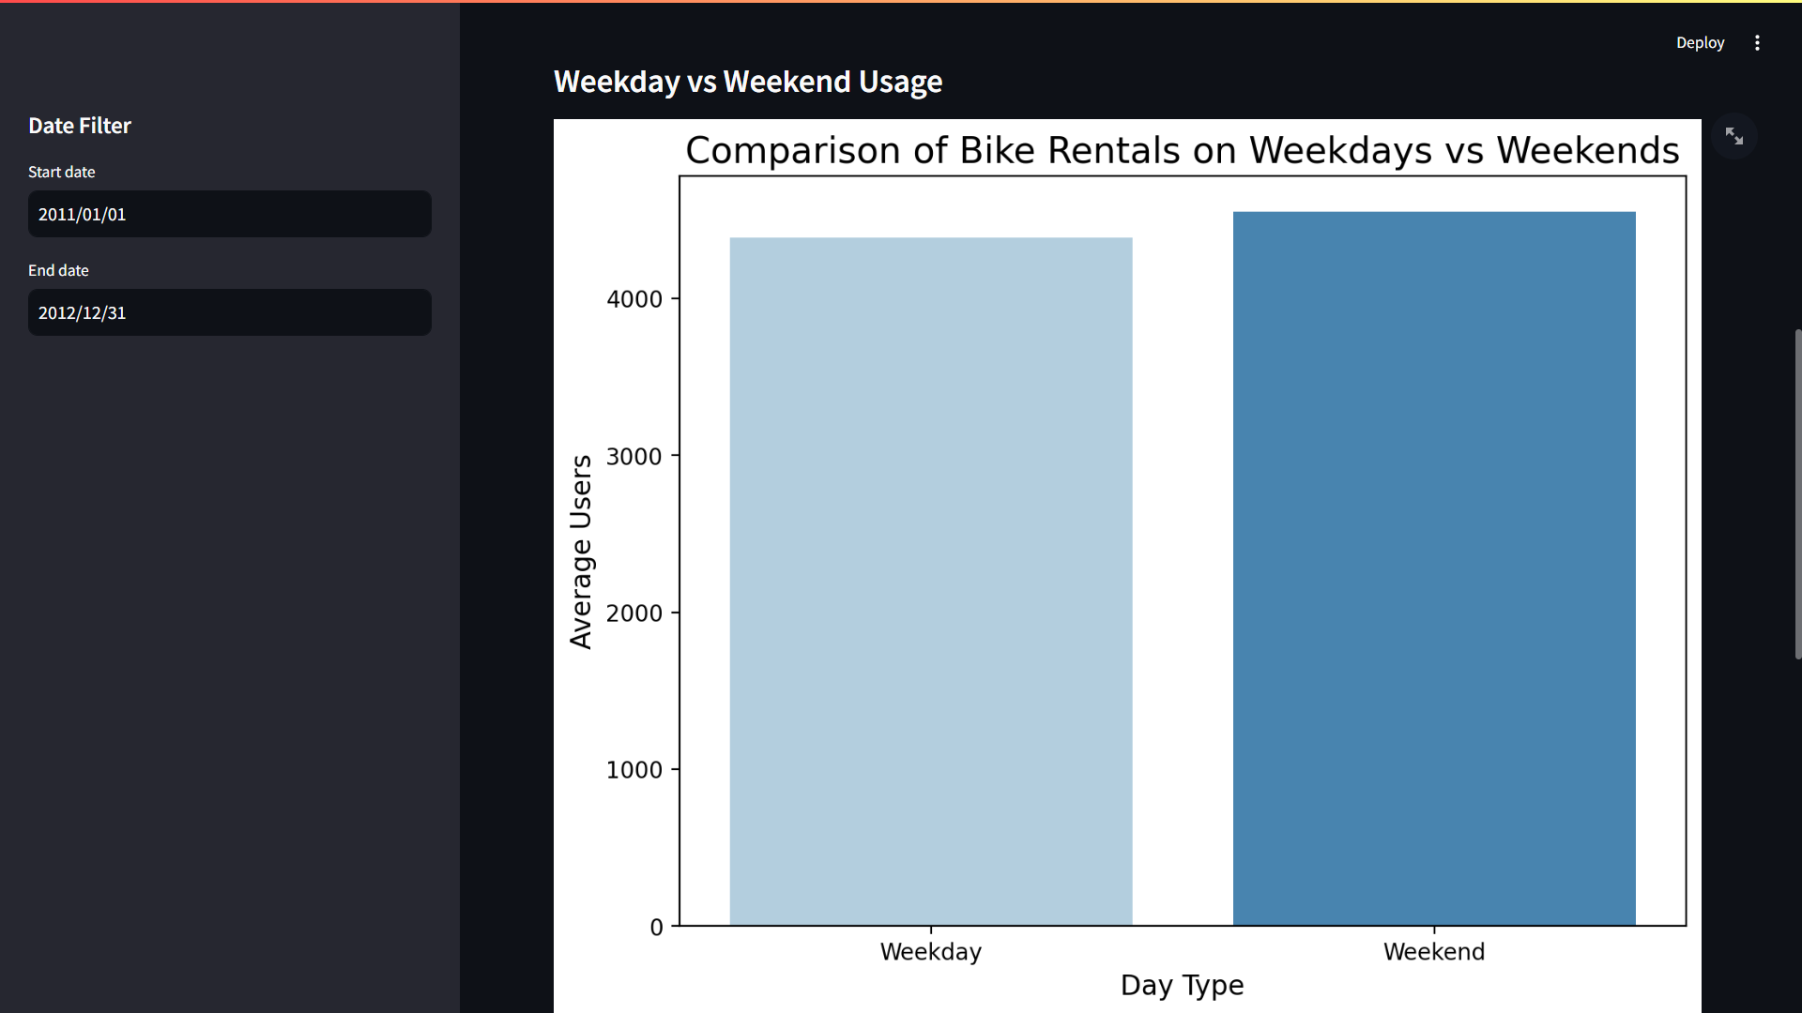The image size is (1802, 1013).
Task: Click the page vertical scrollbar thumb
Action: (1797, 494)
